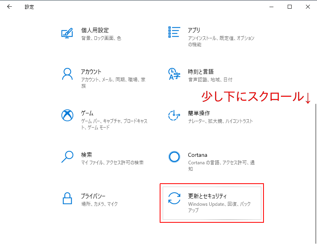Image resolution: width=317 pixels, height=250 pixels.
Task: Open the 簡単操作 accessibility icon
Action: 174,115
